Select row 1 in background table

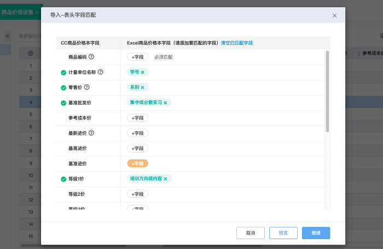tap(31, 66)
